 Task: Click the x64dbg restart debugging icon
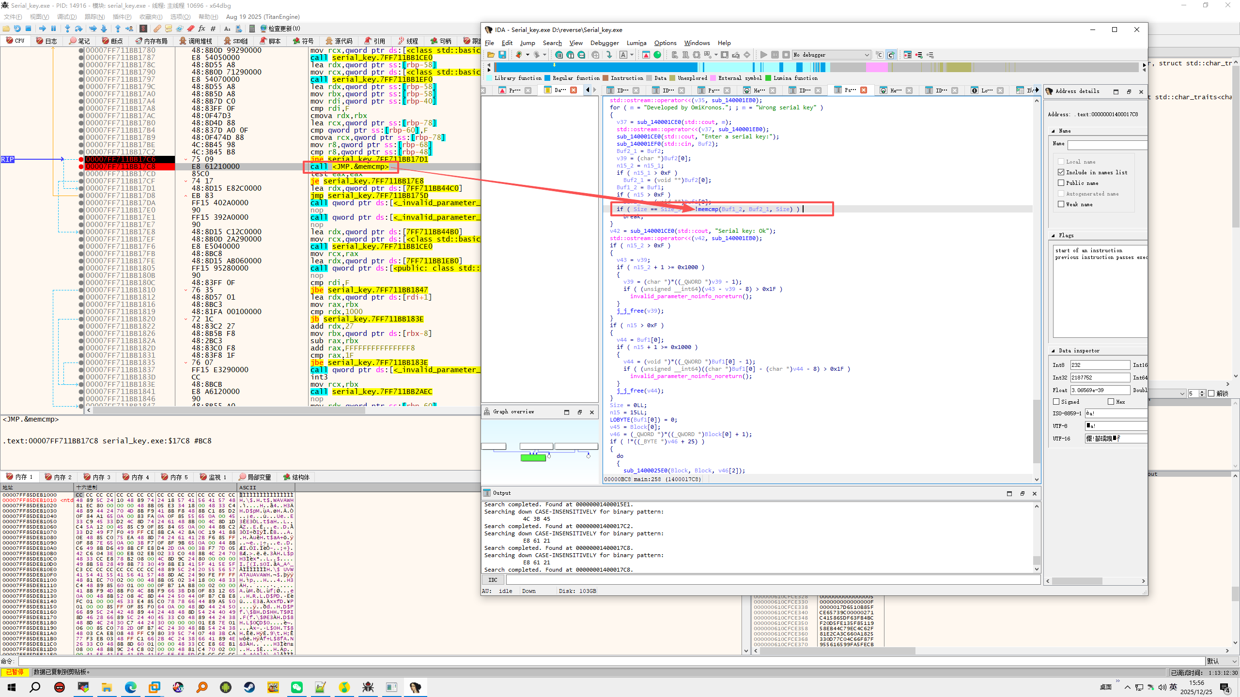click(17, 29)
